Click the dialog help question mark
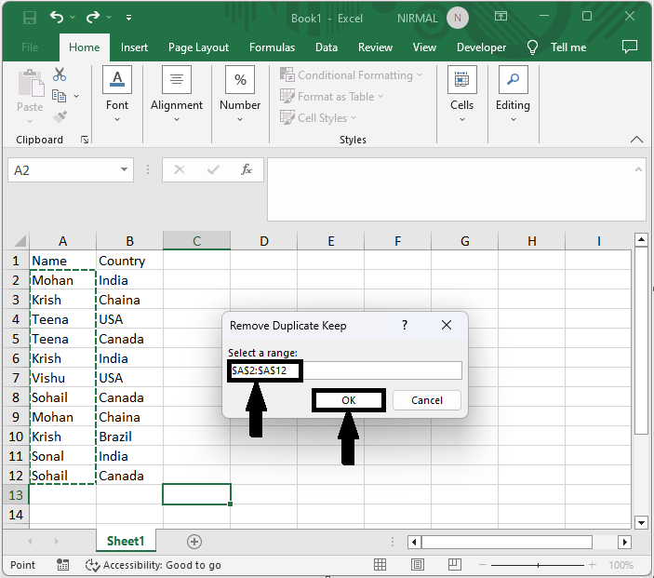This screenshot has width=654, height=578. tap(404, 325)
